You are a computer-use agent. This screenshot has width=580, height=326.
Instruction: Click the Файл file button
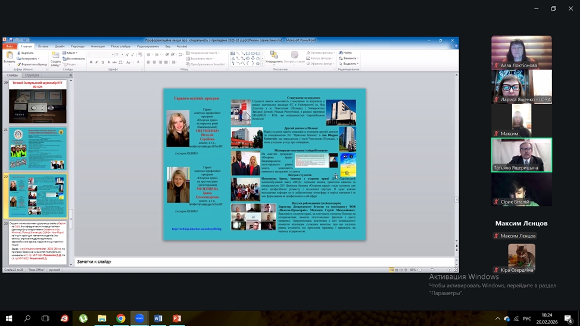point(10,46)
